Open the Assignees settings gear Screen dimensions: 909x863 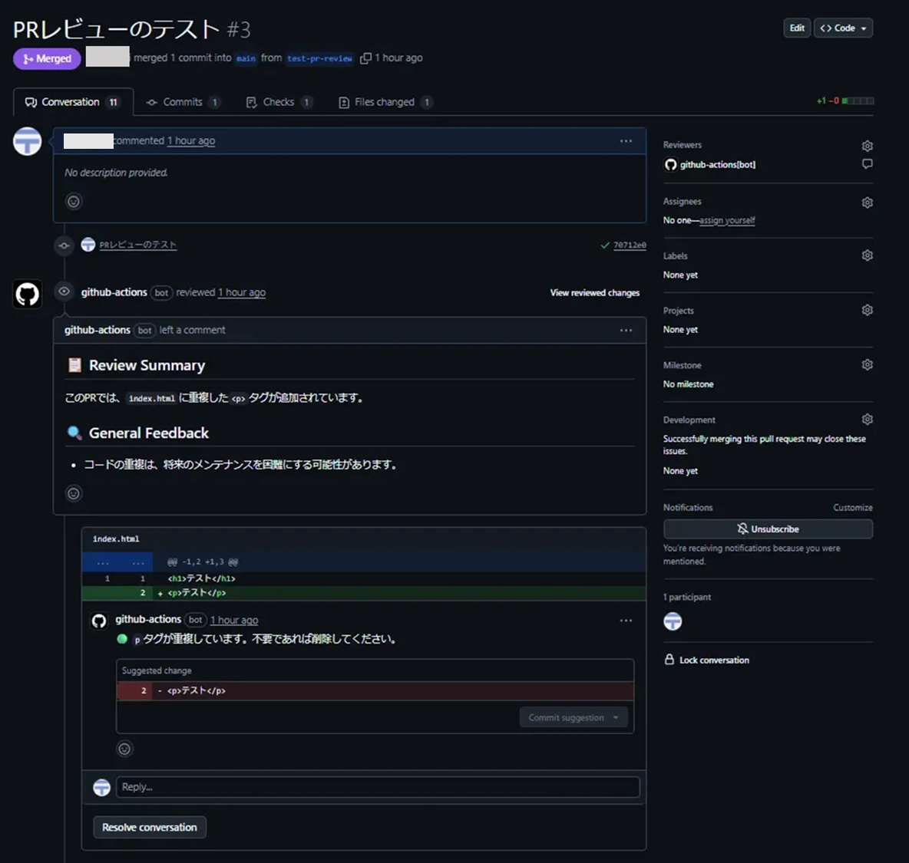tap(867, 203)
